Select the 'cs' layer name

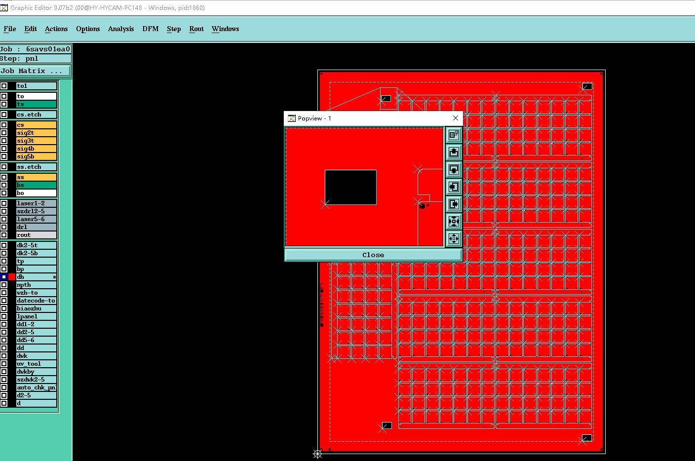37,125
